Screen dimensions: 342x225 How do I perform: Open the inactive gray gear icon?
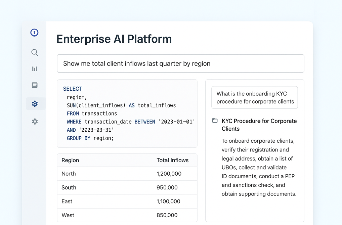(x=35, y=122)
